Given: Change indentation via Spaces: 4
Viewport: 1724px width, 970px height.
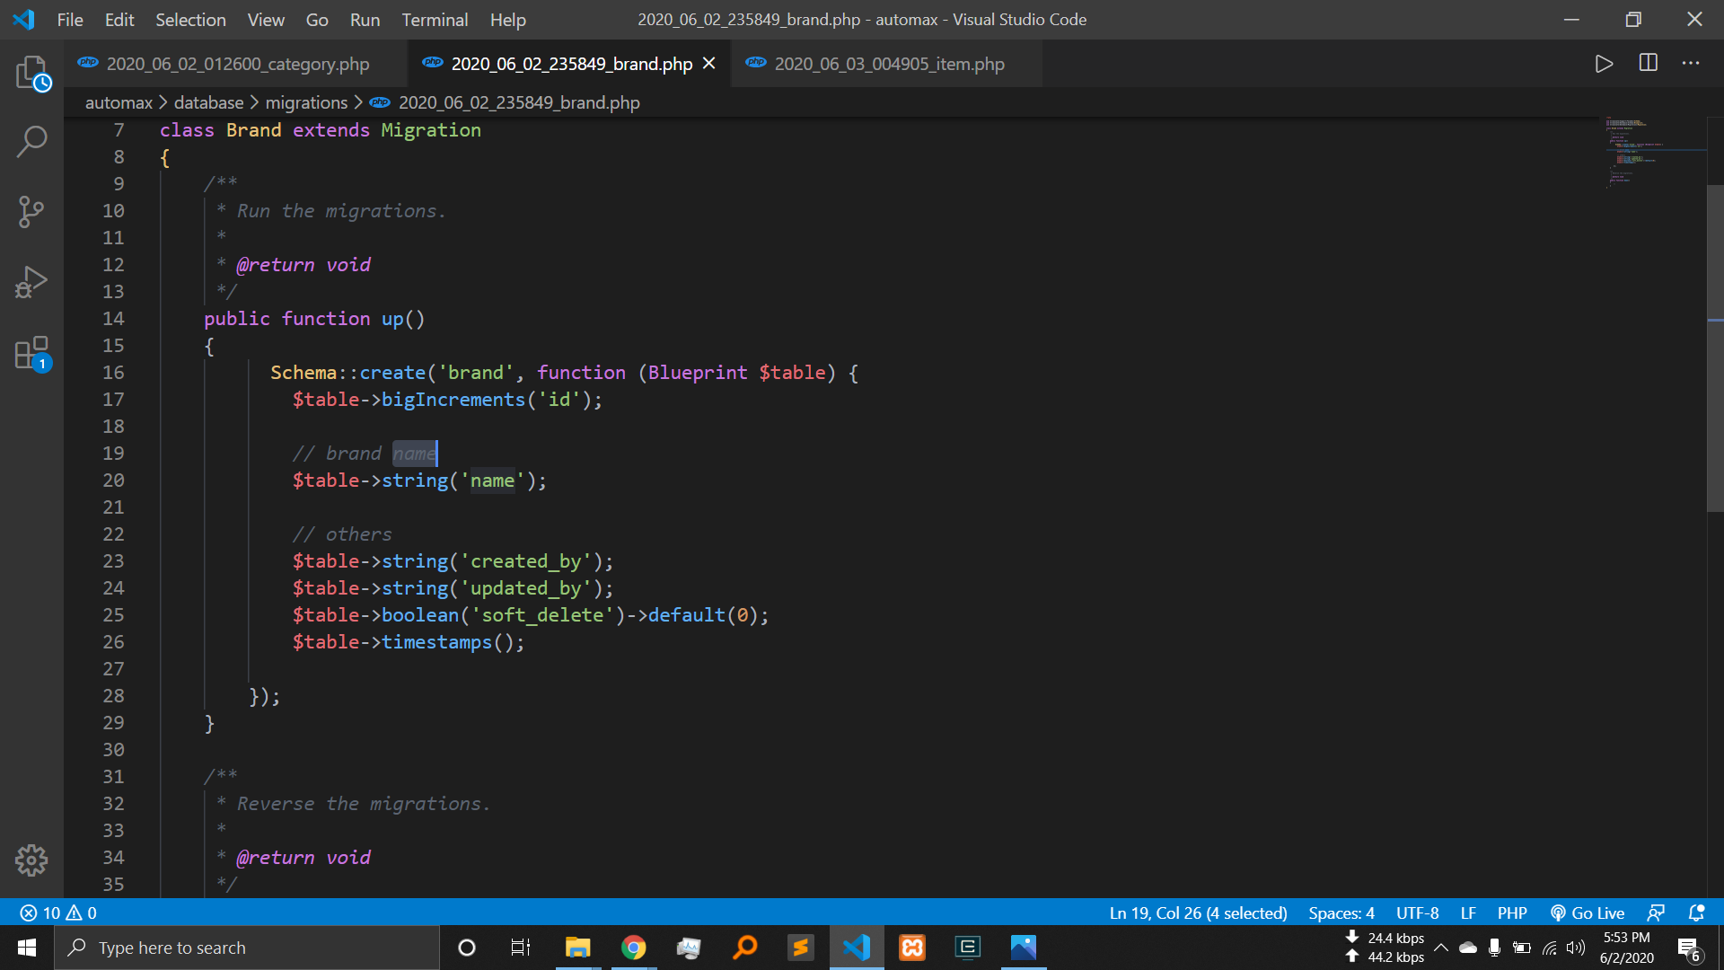Looking at the screenshot, I should pos(1341,913).
